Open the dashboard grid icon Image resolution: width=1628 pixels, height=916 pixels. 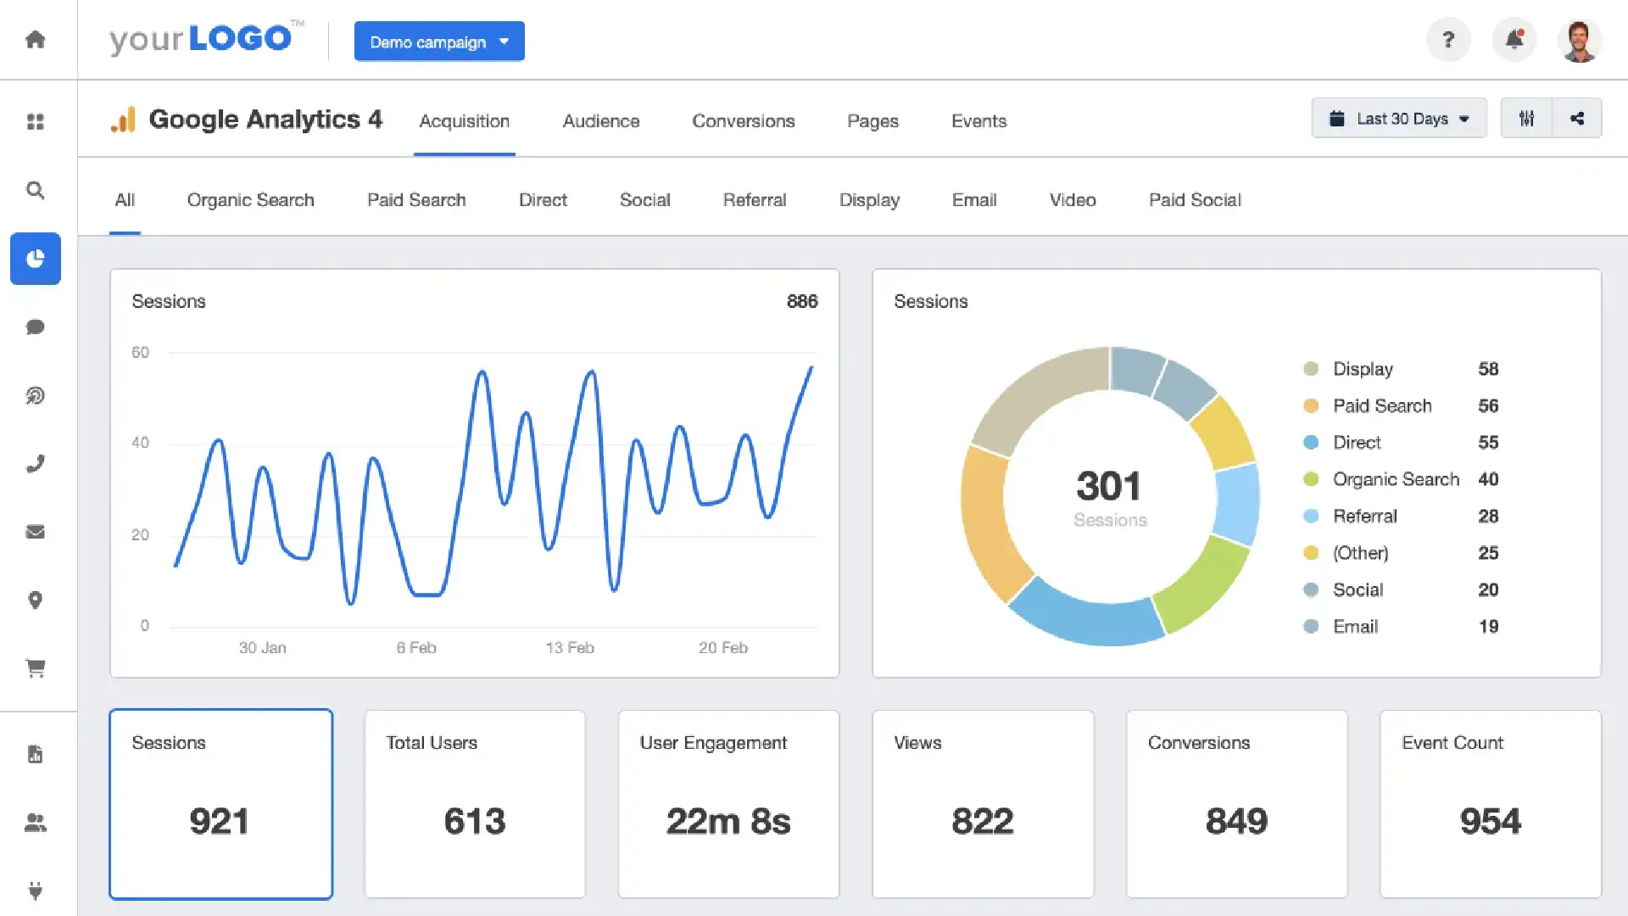point(35,121)
